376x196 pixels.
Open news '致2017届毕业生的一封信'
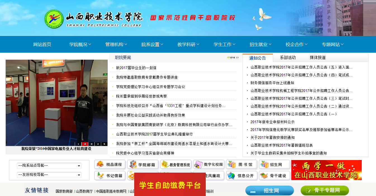coord(136,68)
